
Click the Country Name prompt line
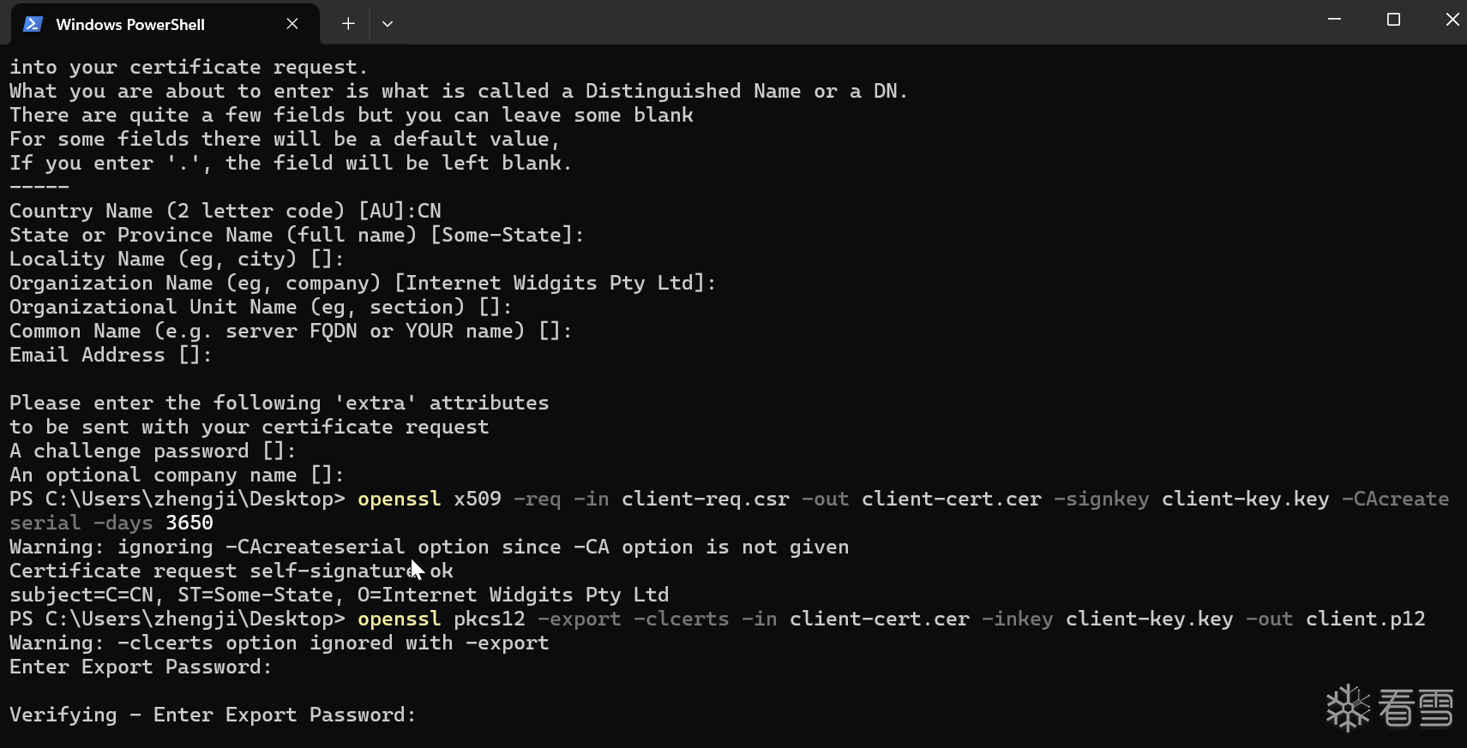225,211
